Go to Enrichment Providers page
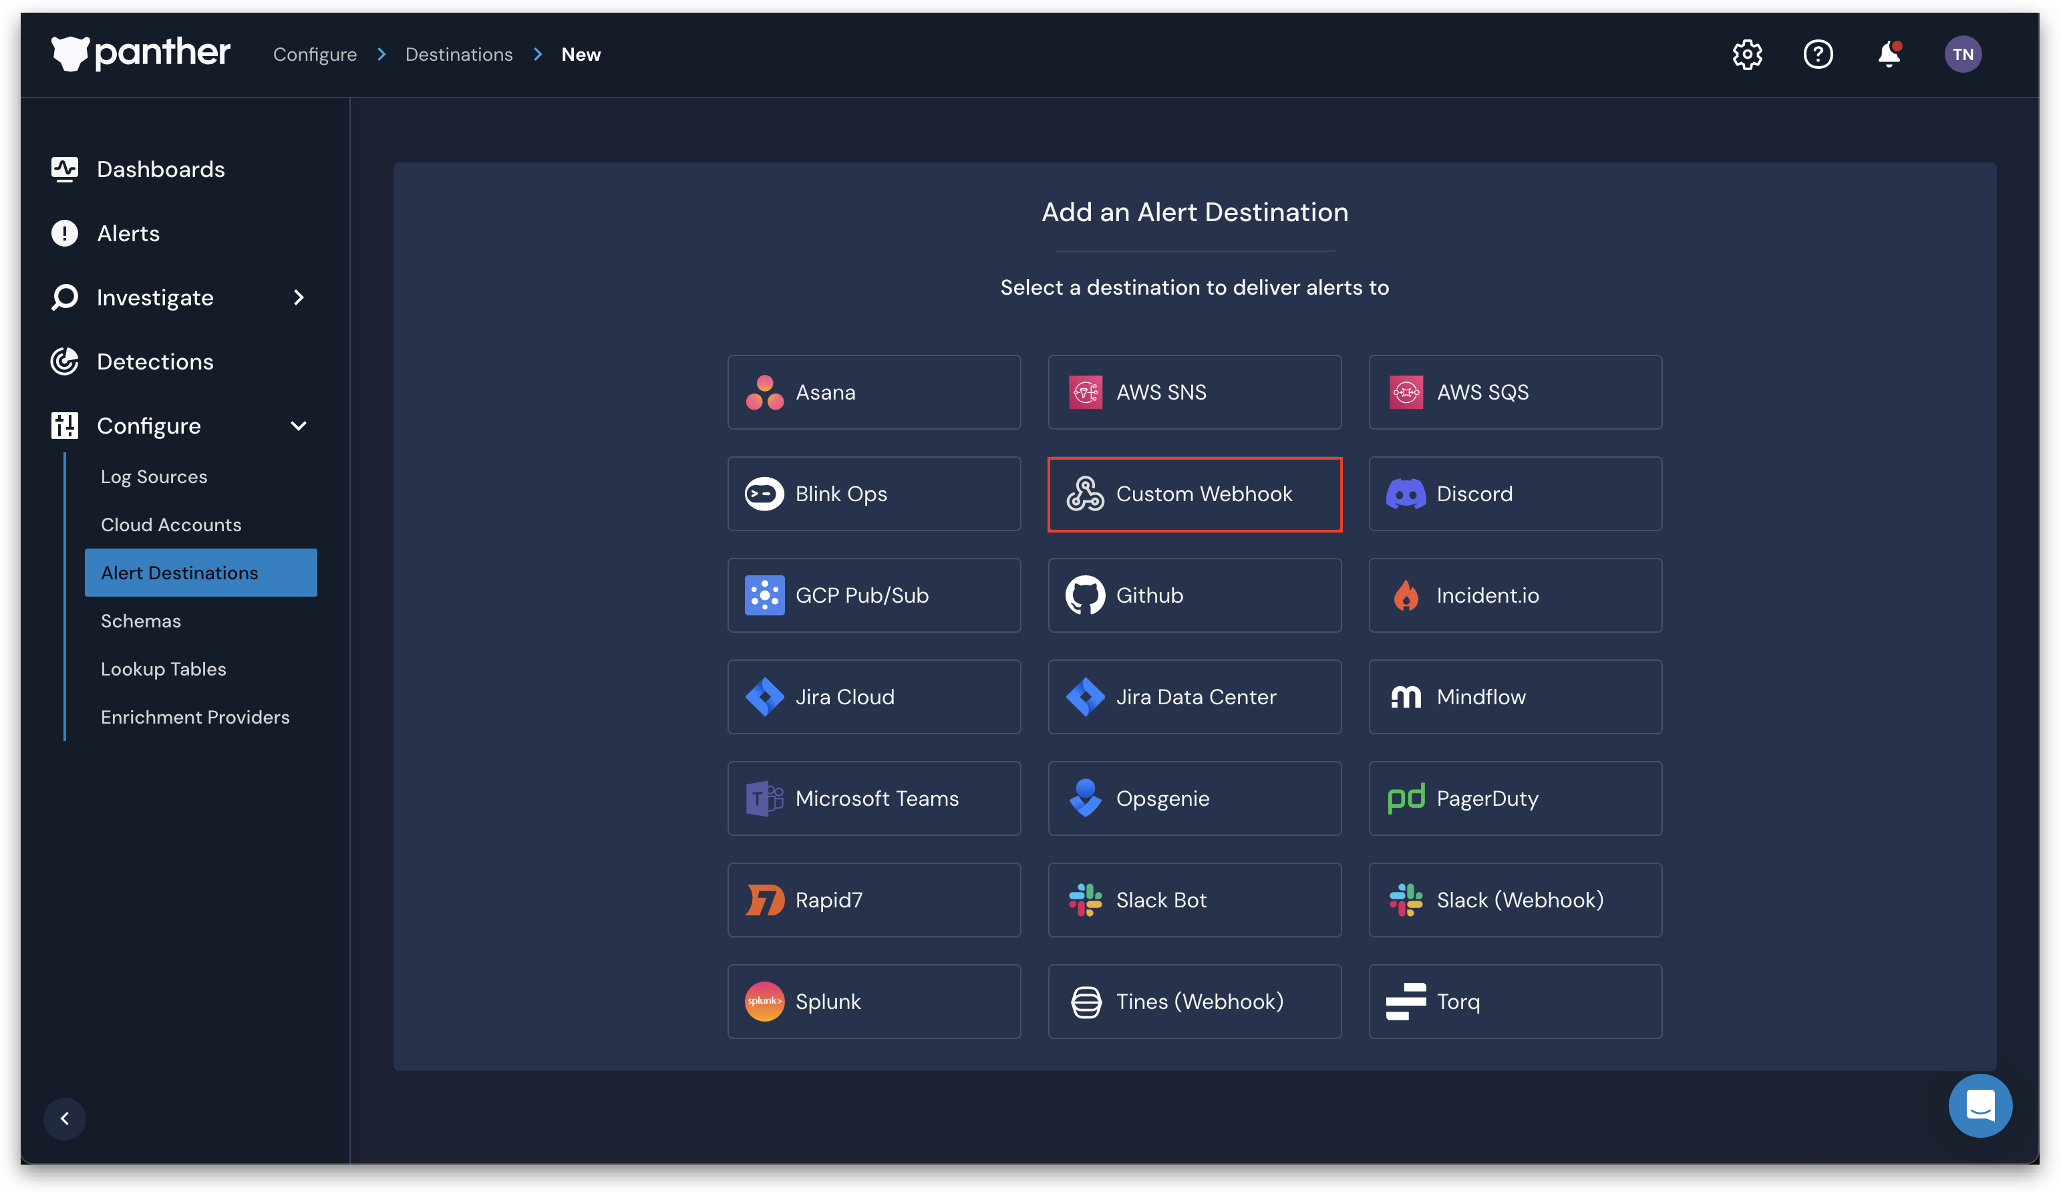2061x1194 pixels. click(x=194, y=717)
